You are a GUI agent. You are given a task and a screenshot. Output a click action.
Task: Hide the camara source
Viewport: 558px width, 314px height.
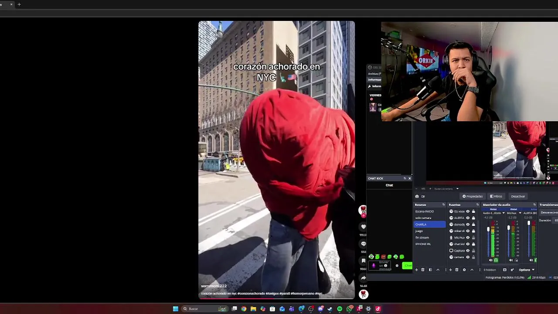tap(468, 257)
